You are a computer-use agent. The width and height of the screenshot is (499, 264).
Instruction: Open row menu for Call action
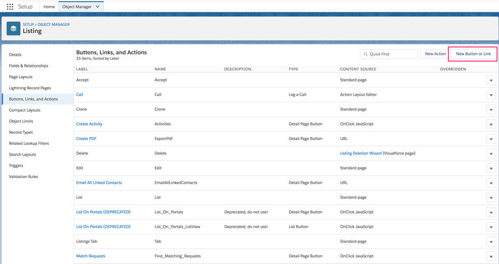[491, 95]
